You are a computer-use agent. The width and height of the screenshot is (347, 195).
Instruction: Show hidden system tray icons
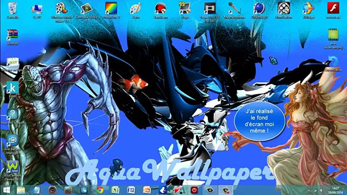click(309, 190)
